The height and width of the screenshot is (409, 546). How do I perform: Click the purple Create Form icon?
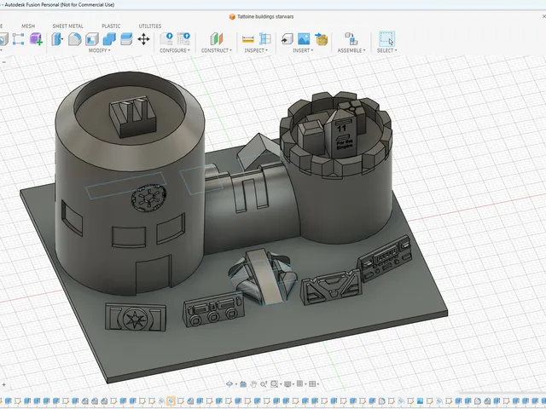point(36,39)
